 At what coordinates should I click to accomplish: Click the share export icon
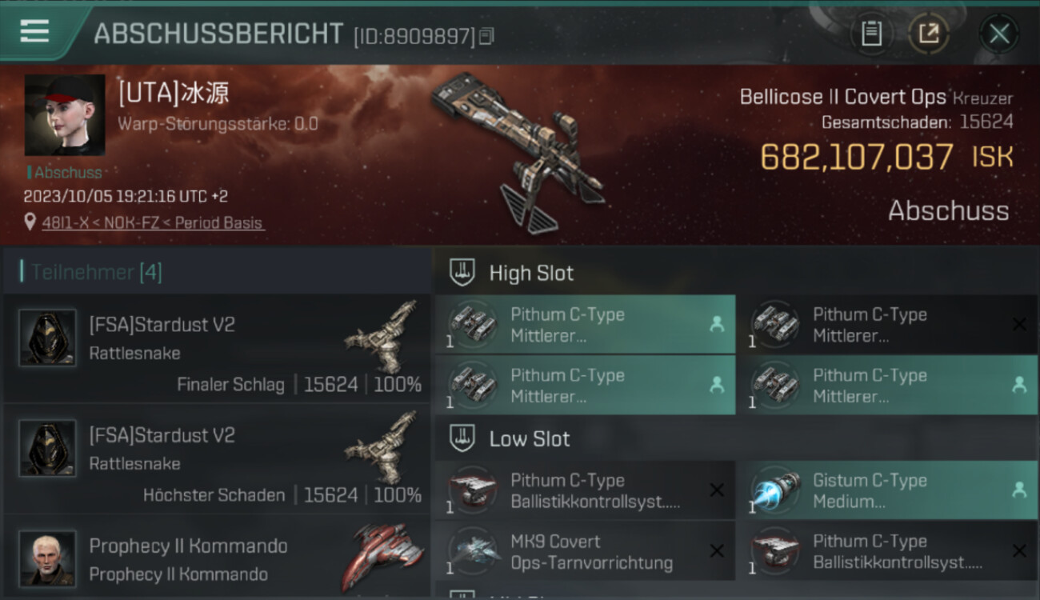coord(928,34)
